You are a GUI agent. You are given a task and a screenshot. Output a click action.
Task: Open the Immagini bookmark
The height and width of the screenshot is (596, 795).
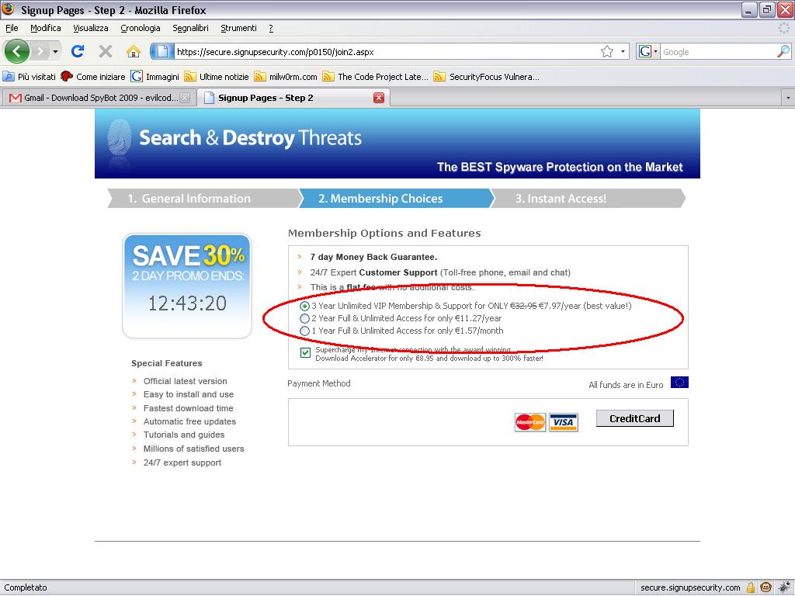pos(155,77)
